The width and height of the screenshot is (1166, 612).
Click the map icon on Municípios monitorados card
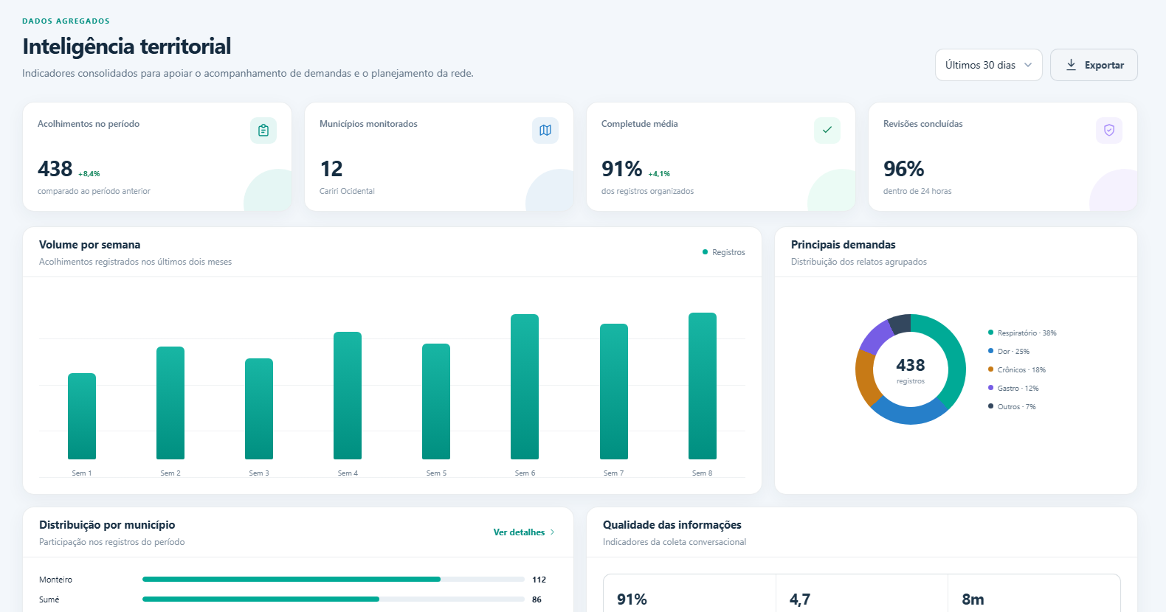(545, 131)
